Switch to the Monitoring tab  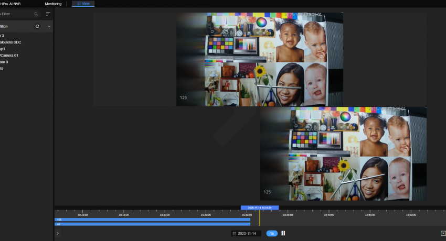point(53,4)
